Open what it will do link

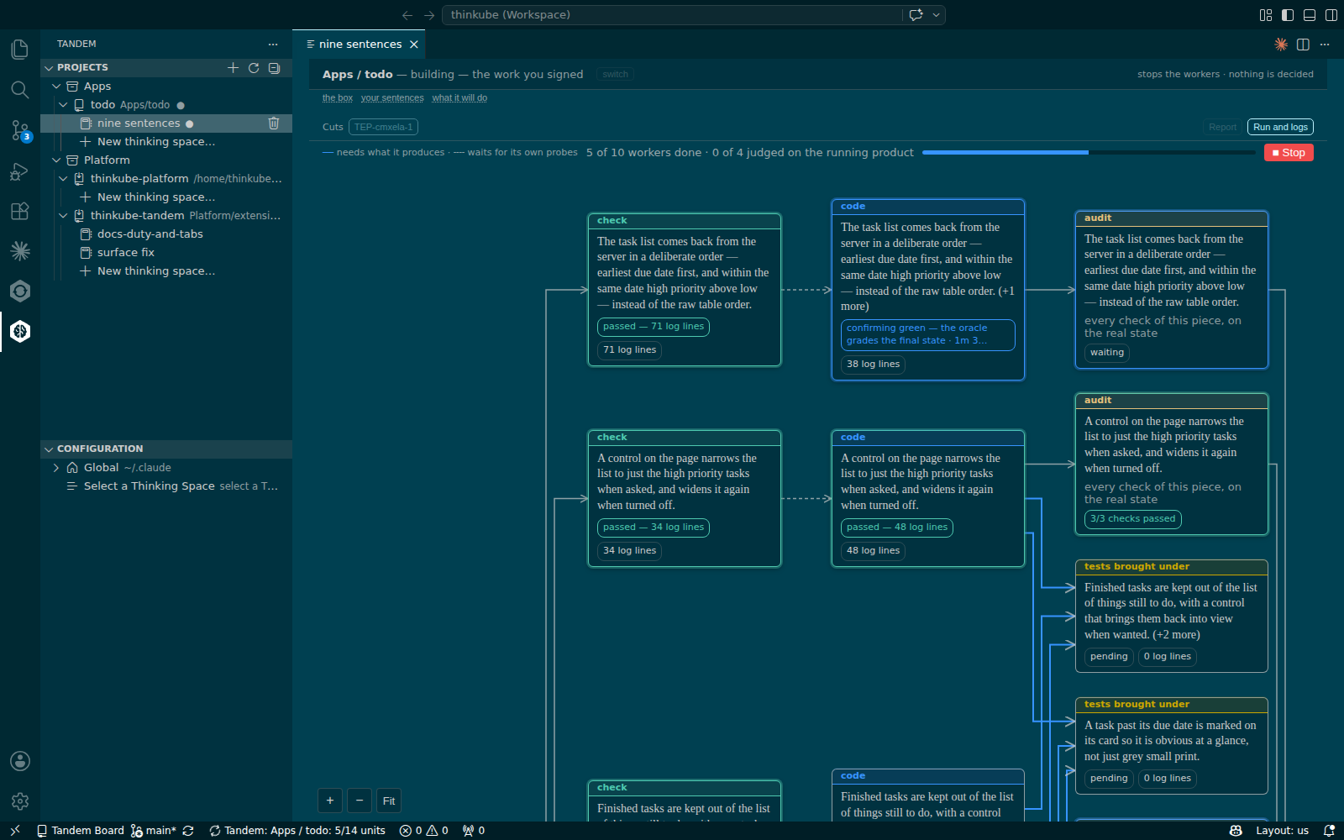[x=459, y=98]
